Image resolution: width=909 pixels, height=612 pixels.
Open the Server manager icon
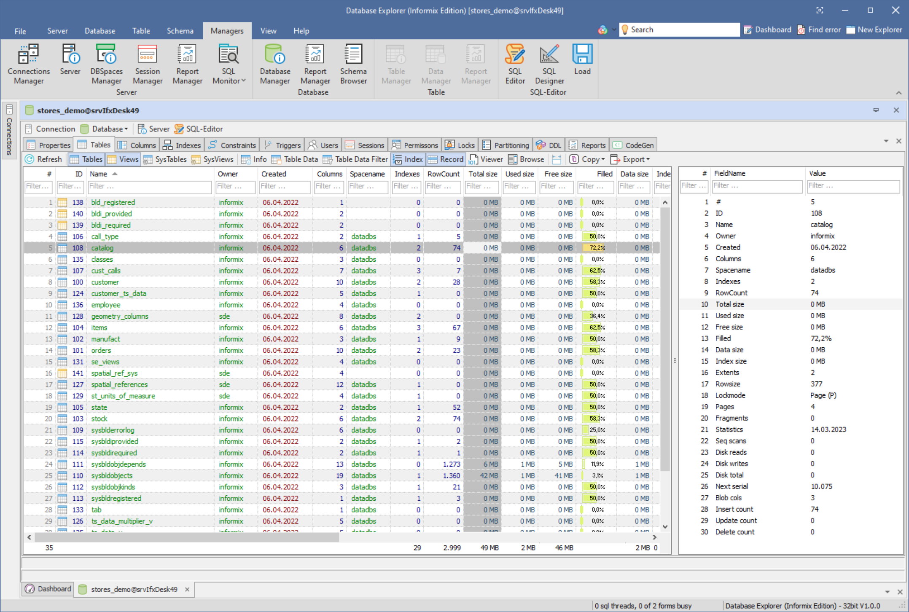click(70, 60)
